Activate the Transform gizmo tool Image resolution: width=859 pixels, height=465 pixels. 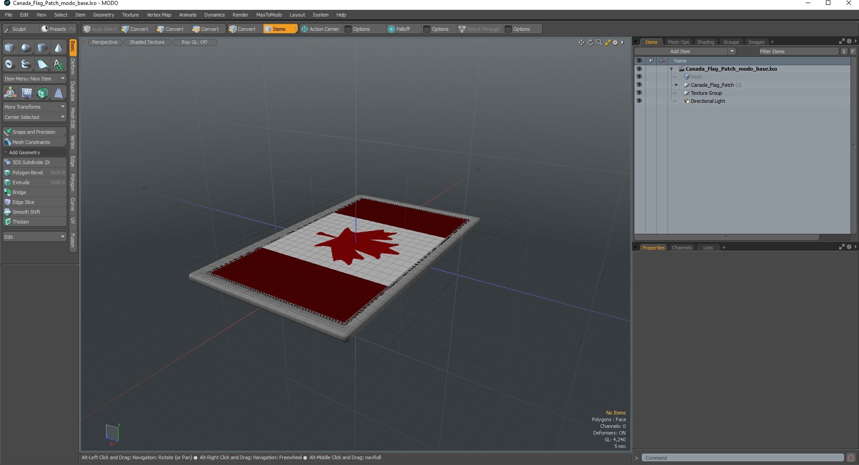[x=10, y=93]
